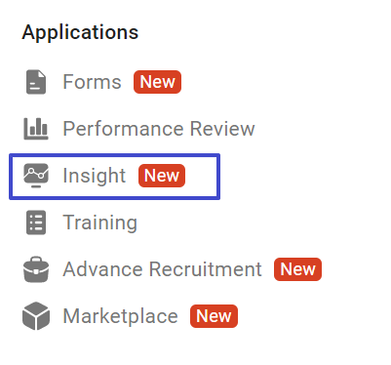The image size is (391, 365).
Task: Open the Forms application
Action: pos(92,82)
